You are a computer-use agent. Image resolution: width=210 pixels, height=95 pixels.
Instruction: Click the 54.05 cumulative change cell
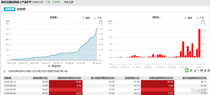(x=112, y=82)
